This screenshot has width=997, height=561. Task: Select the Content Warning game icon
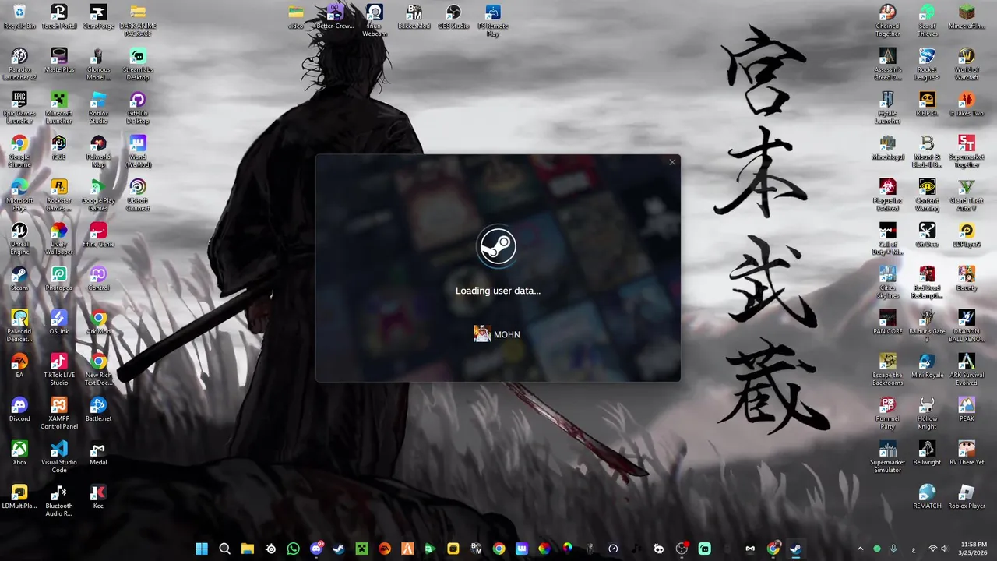927,196
